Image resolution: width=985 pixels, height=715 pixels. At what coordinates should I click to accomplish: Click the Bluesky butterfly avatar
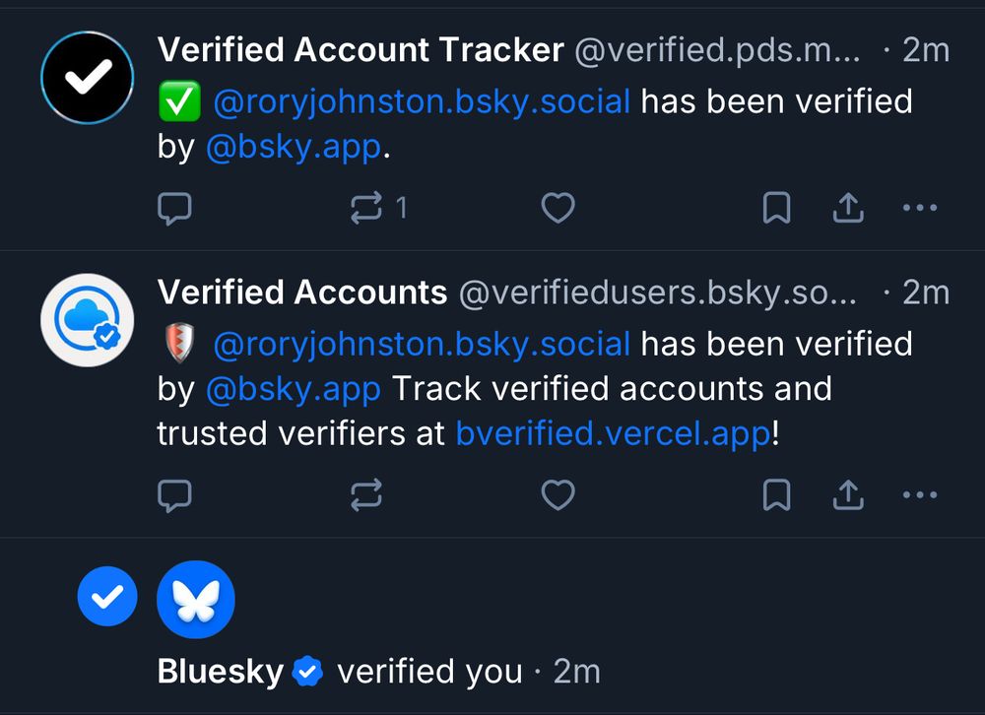pyautogui.click(x=196, y=600)
